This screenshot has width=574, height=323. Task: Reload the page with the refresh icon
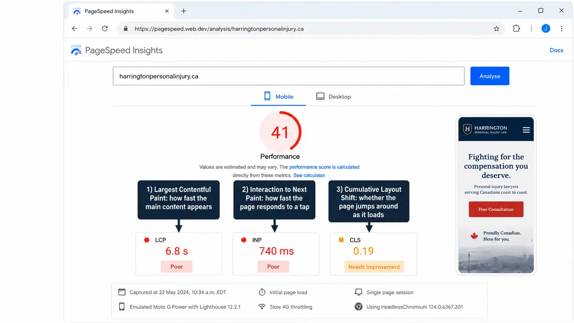(x=105, y=29)
